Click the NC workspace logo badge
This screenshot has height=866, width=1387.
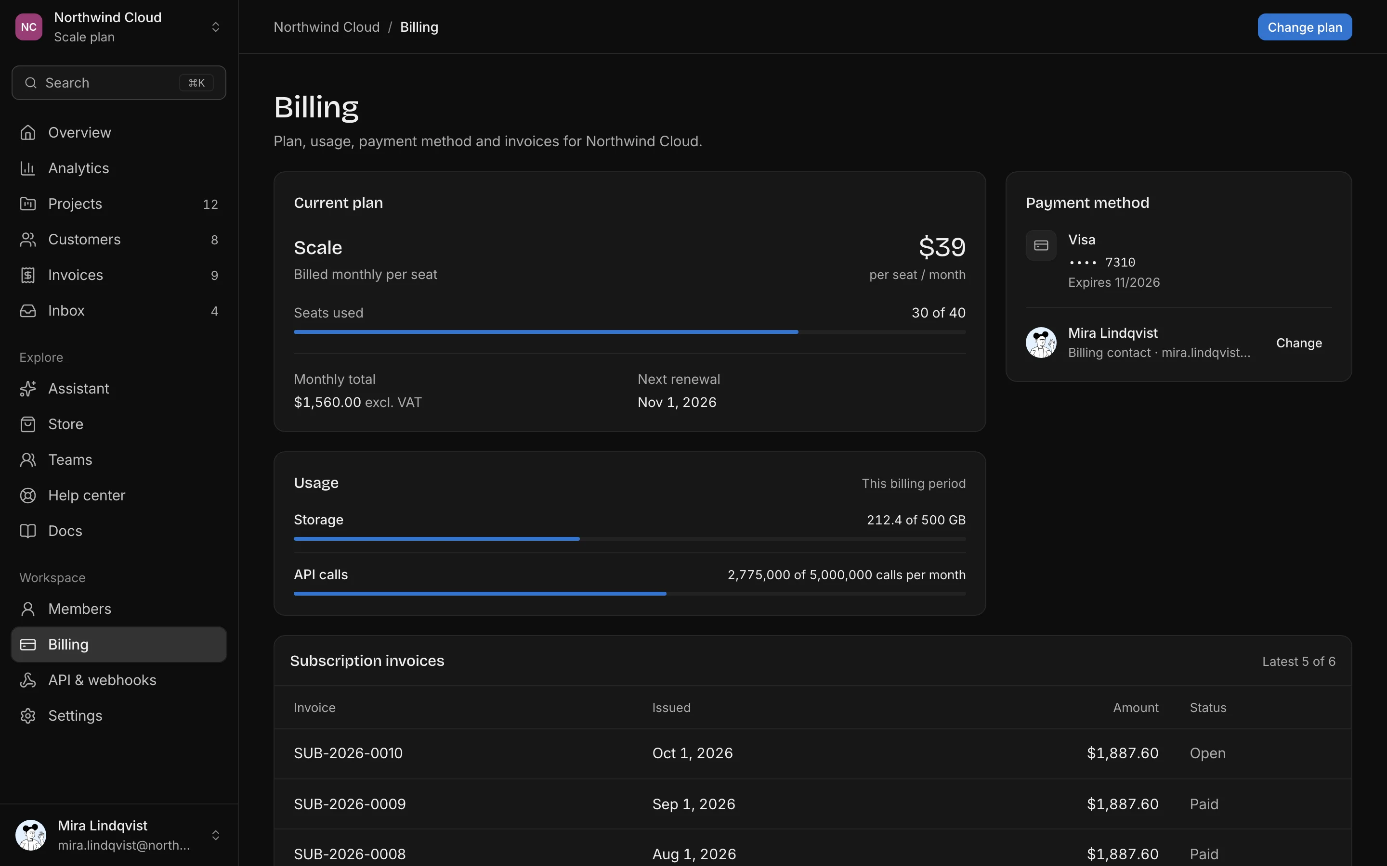tap(29, 27)
